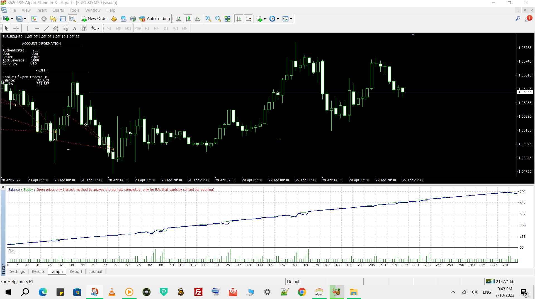Viewport: 535px width, 299px height.
Task: Draw a trendline
Action: pos(46,28)
